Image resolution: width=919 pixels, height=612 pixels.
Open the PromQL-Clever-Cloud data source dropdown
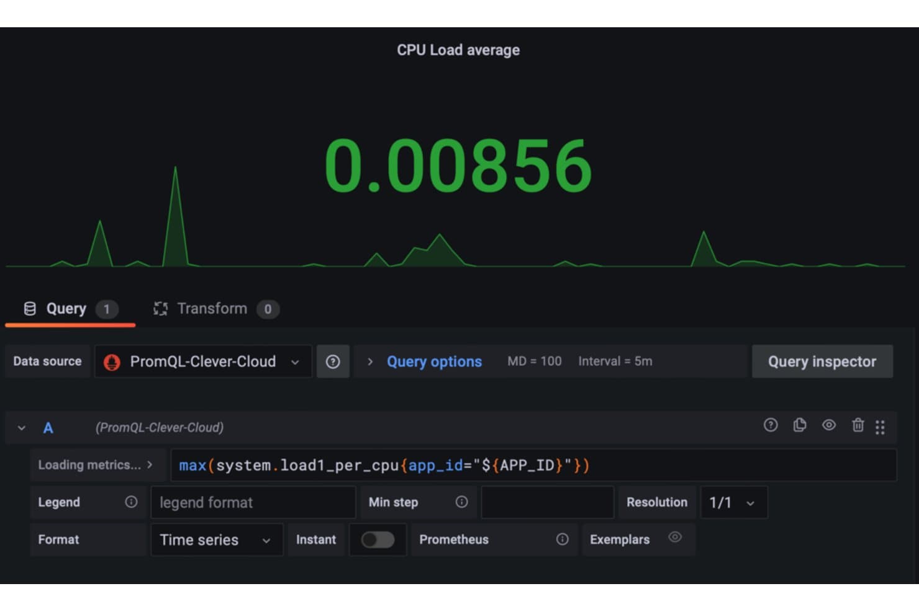(x=203, y=361)
